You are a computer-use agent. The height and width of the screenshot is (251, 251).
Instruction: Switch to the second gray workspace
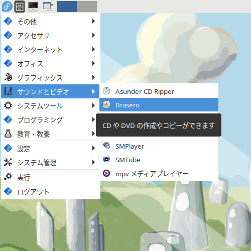pyautogui.click(x=87, y=7)
